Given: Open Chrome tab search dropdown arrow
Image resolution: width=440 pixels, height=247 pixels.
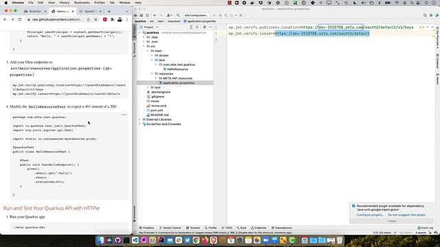Looking at the screenshot, I should pyautogui.click(x=126, y=12).
